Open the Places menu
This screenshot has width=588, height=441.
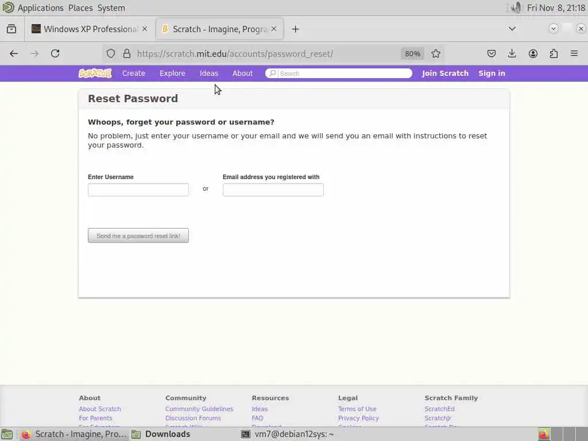pos(80,8)
